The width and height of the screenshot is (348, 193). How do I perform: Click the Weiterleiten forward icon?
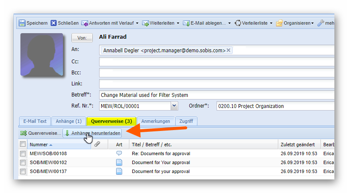(145, 23)
